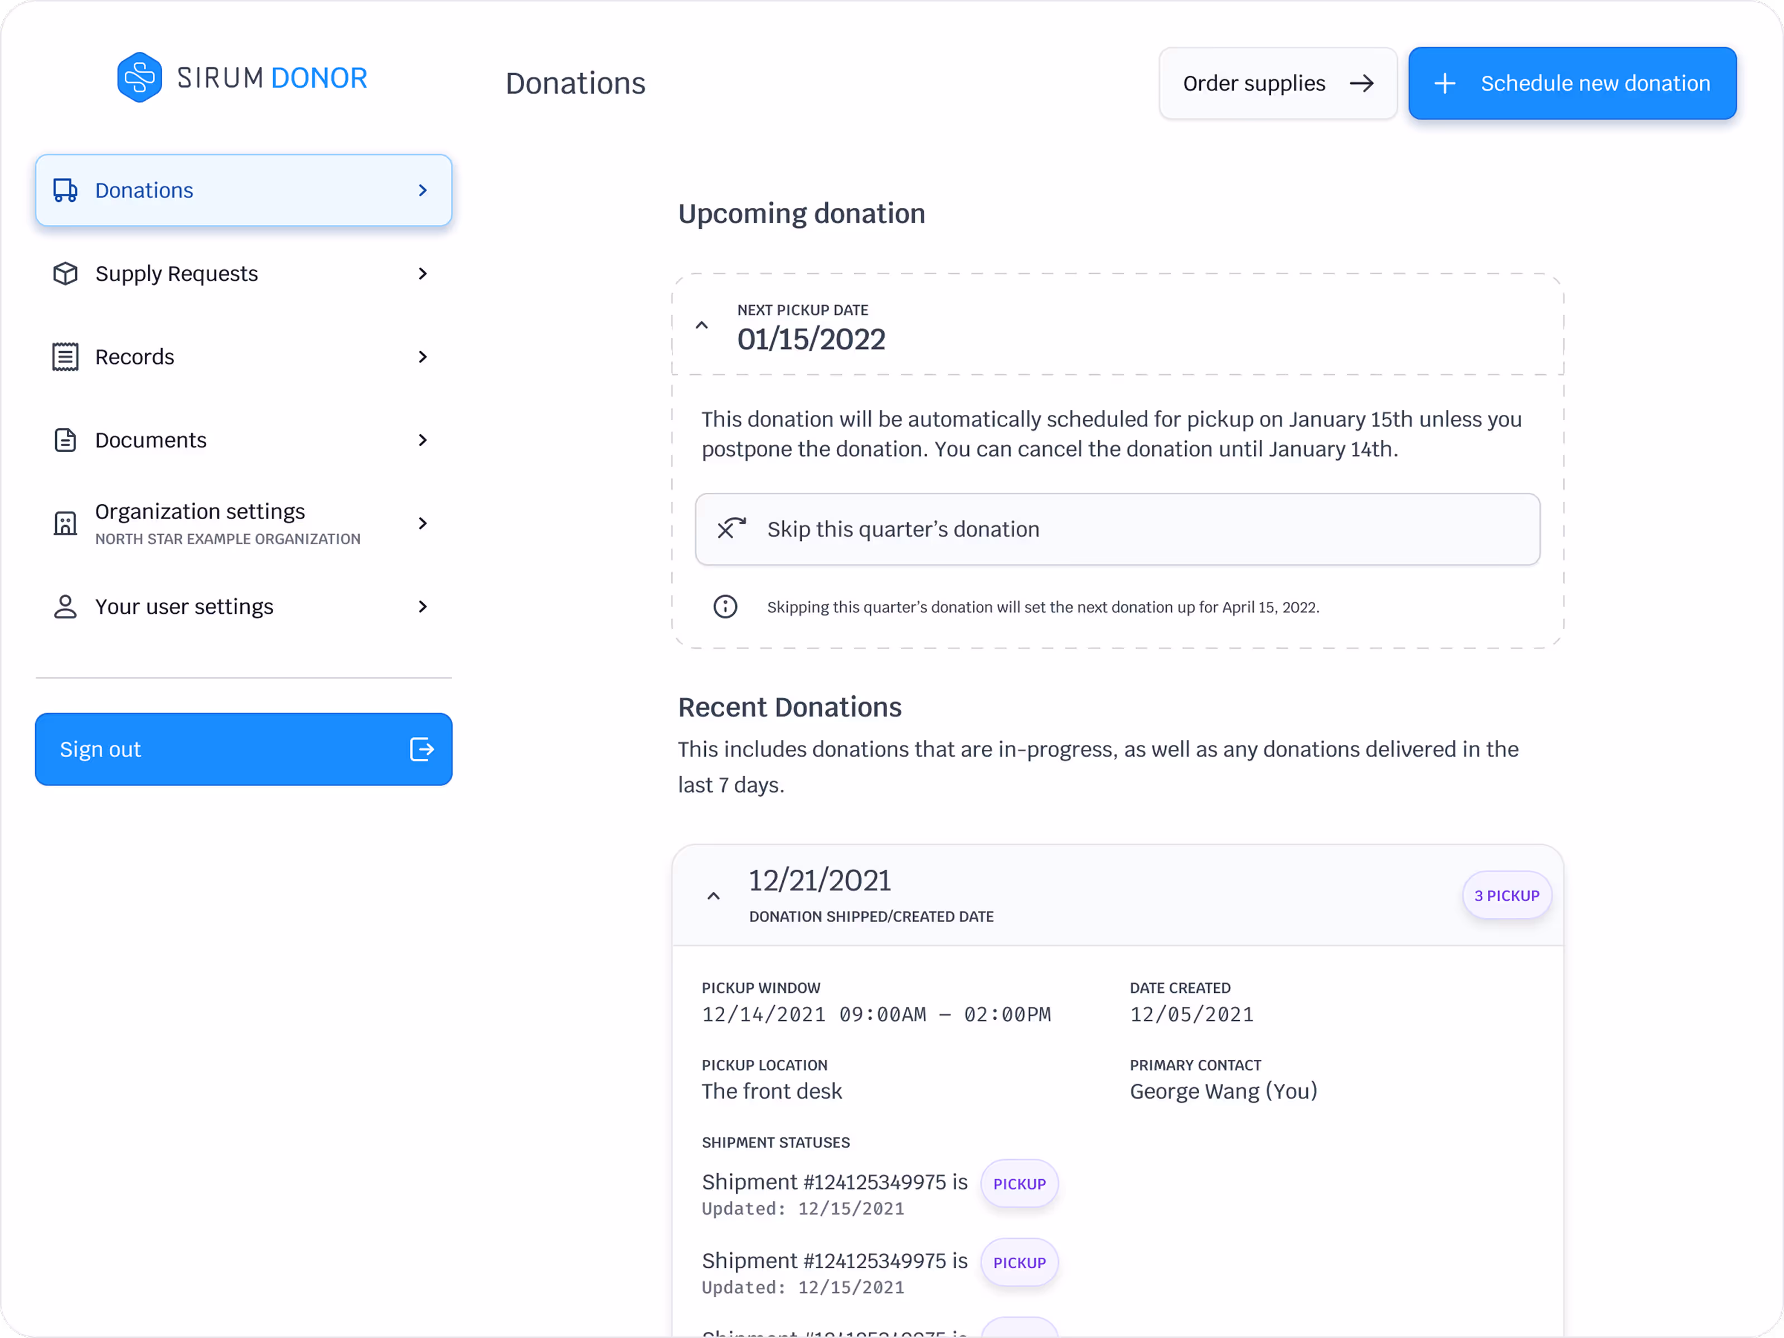Expand the Documents chevron
The width and height of the screenshot is (1784, 1338).
click(x=423, y=439)
